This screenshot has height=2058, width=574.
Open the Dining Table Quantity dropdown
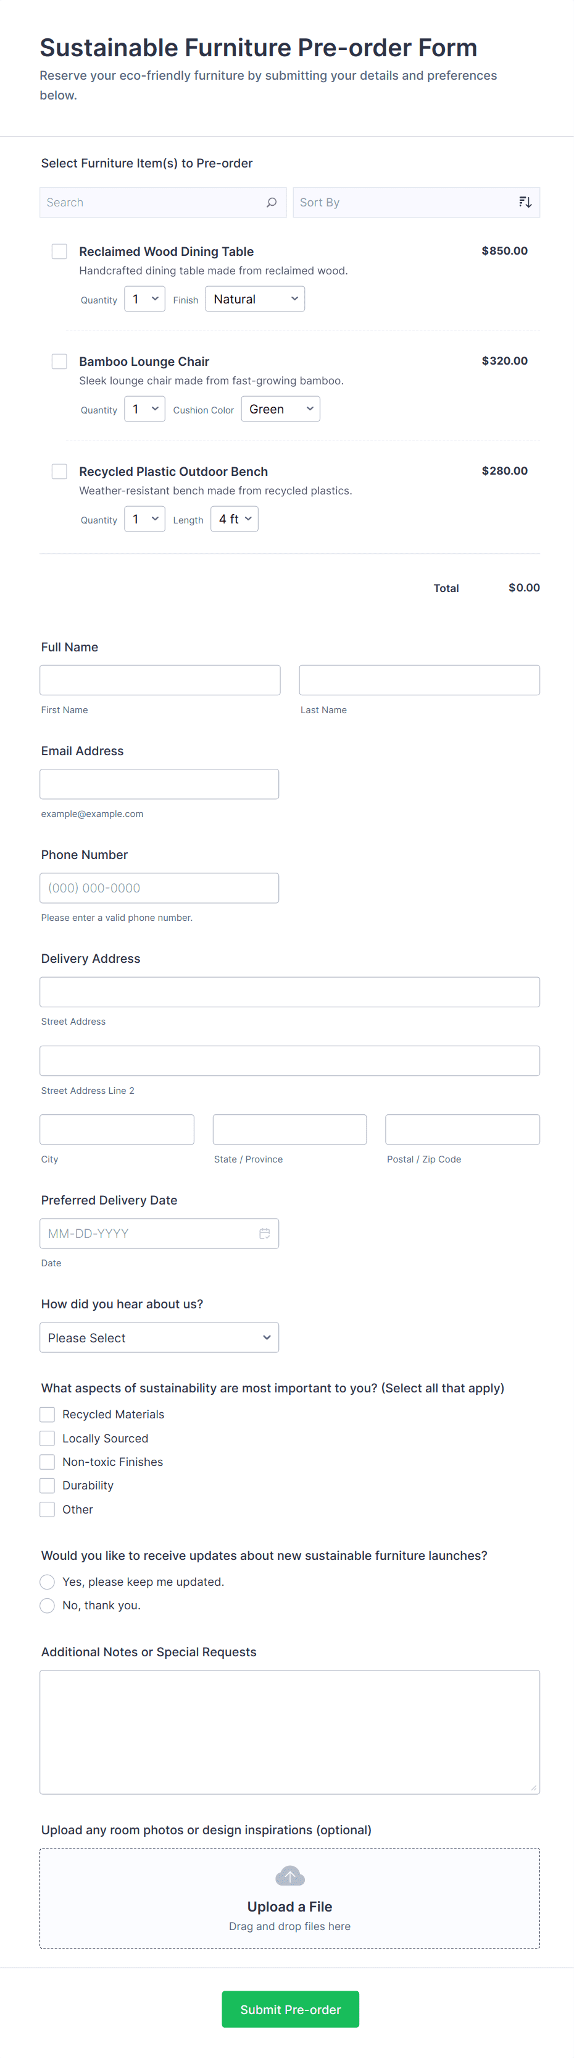(144, 300)
